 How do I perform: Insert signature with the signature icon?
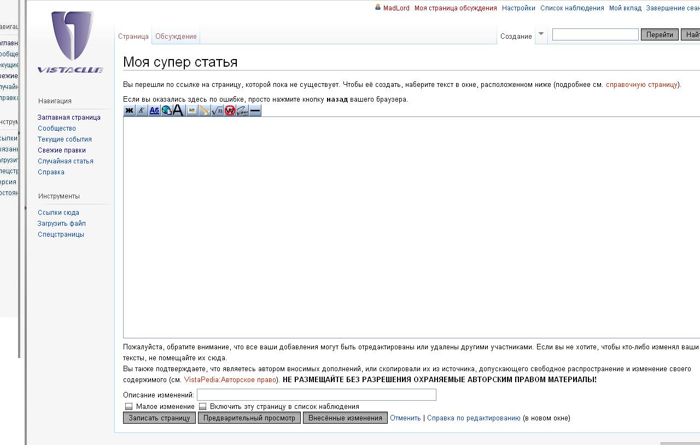pyautogui.click(x=242, y=110)
